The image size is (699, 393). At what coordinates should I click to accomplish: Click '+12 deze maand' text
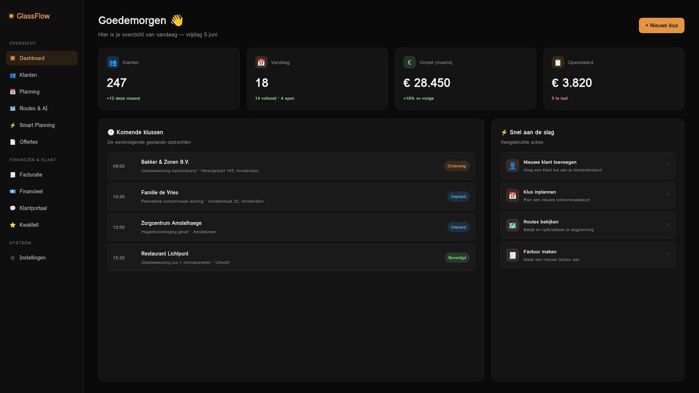(123, 98)
